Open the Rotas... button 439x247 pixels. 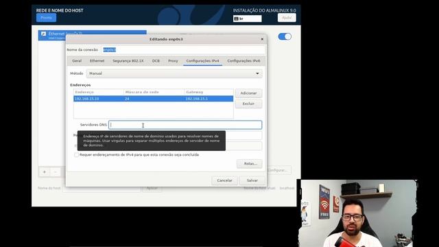250,163
